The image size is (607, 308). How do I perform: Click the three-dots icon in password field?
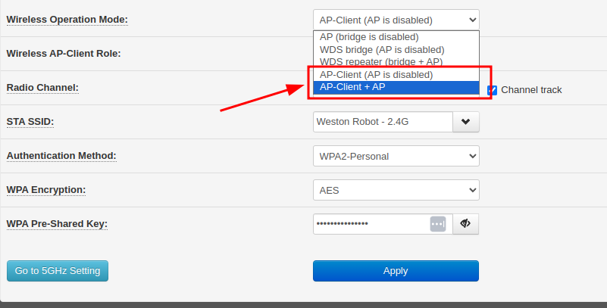pyautogui.click(x=438, y=224)
